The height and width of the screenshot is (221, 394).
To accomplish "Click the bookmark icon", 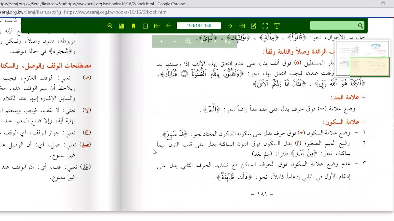I will point(133,26).
